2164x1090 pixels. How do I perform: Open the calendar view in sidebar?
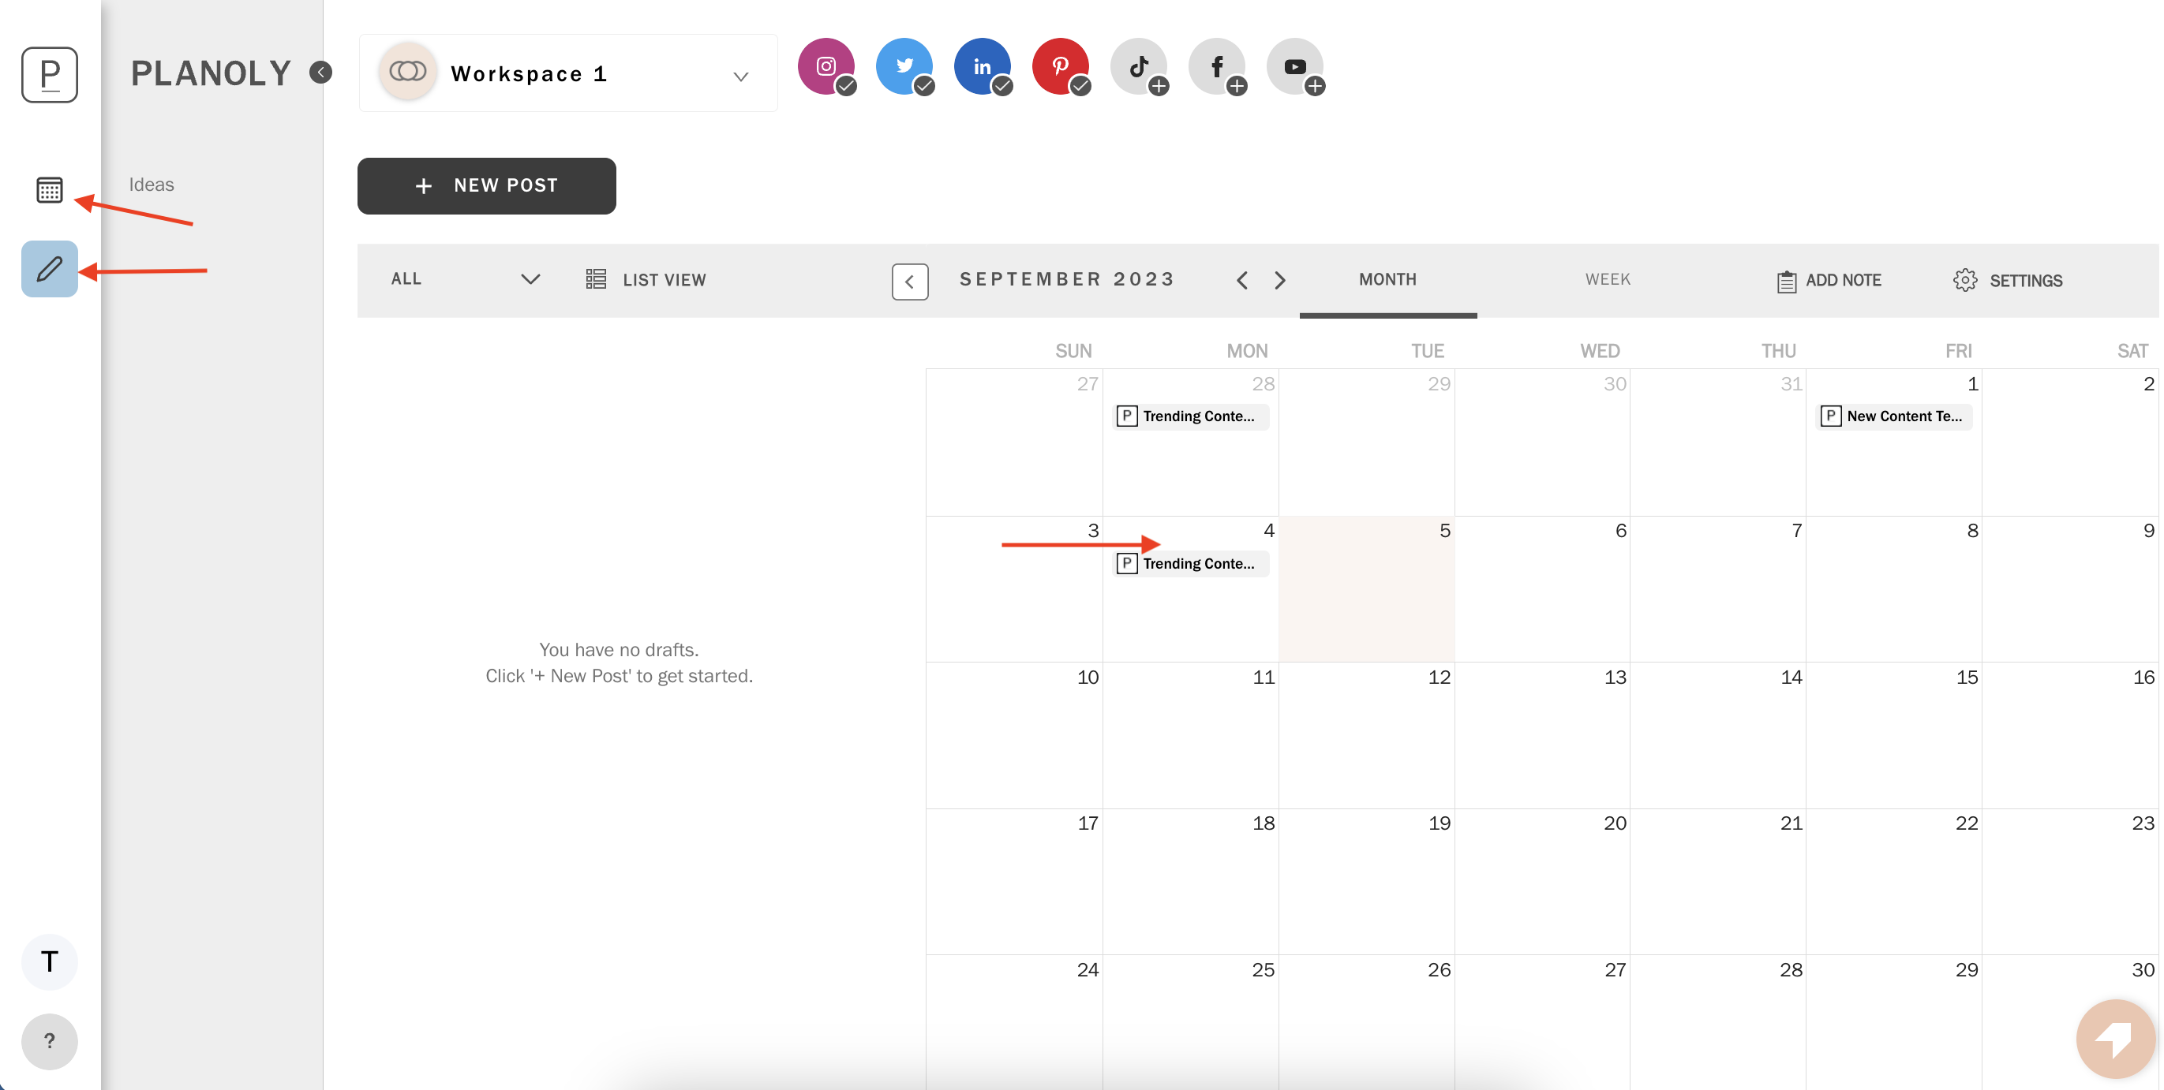50,190
